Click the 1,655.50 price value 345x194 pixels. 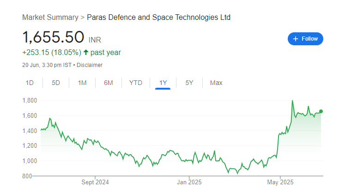(x=53, y=37)
